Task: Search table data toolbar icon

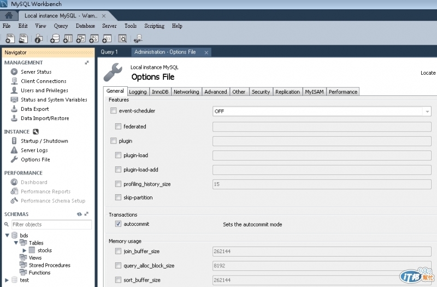Action: [122, 38]
